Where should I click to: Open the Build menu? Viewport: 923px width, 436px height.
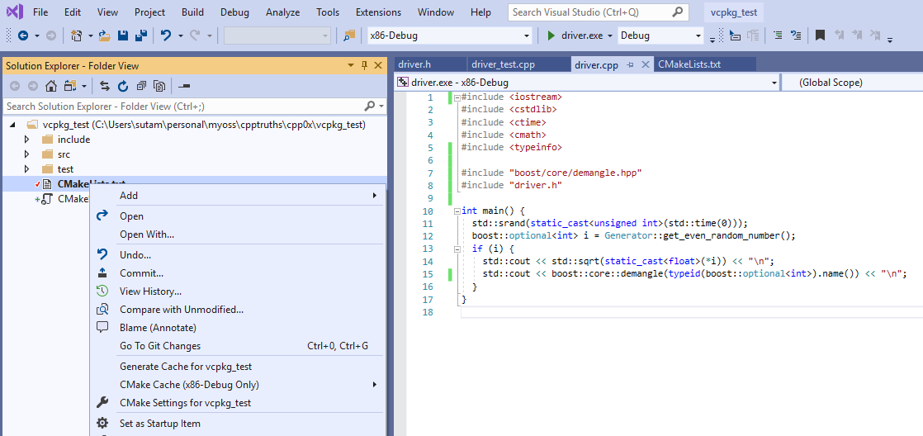tap(192, 12)
